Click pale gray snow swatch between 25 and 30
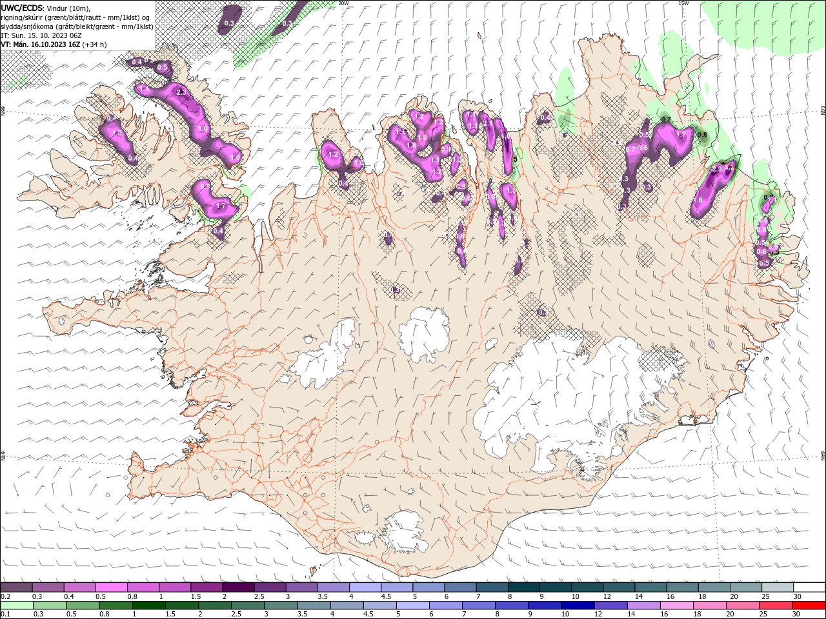Image resolution: width=826 pixels, height=619 pixels. click(x=778, y=587)
